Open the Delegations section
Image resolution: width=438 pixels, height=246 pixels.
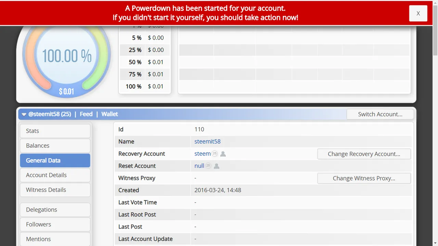point(55,209)
